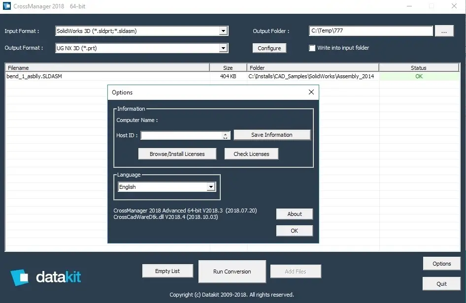Click the Datakit logo

tap(45, 277)
